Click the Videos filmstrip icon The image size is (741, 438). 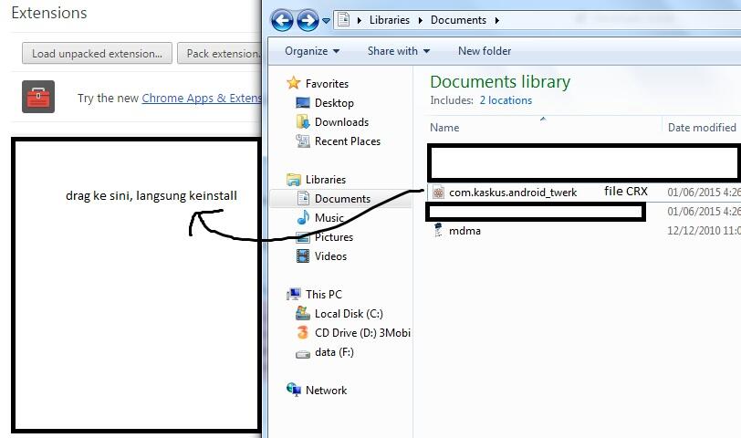tap(302, 256)
